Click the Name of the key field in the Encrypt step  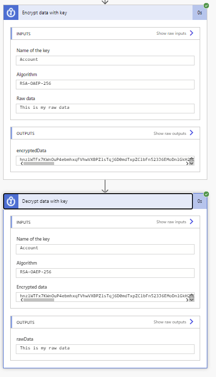tap(105, 60)
